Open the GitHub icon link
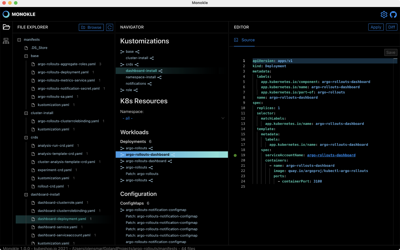Screen dimensions: 400x250 393,14
